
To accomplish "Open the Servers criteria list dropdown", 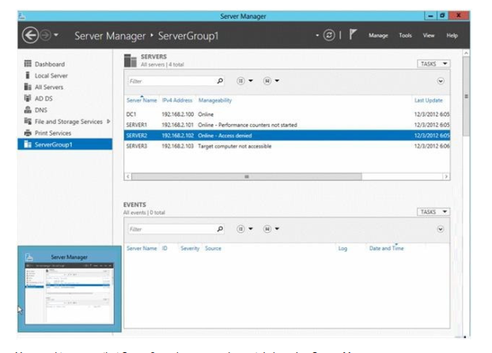I will (244, 81).
